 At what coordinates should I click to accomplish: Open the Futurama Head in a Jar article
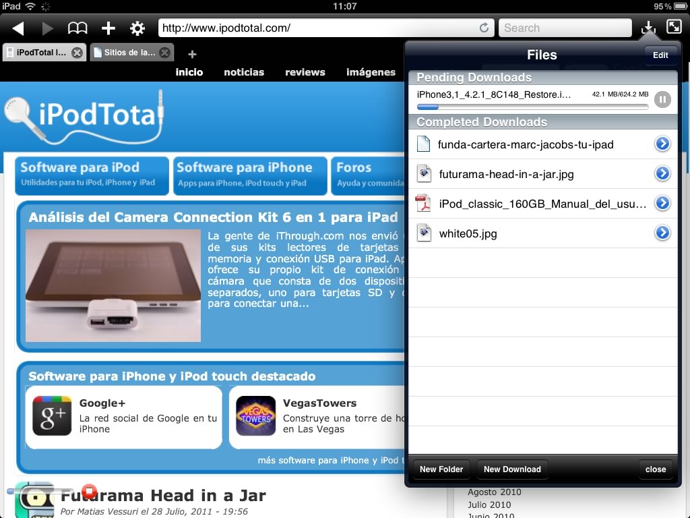click(x=163, y=496)
